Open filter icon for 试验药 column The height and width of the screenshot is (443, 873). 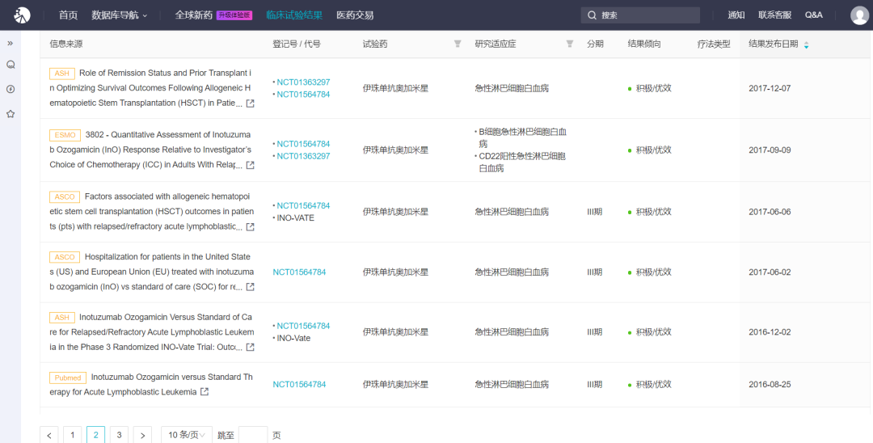coord(457,44)
